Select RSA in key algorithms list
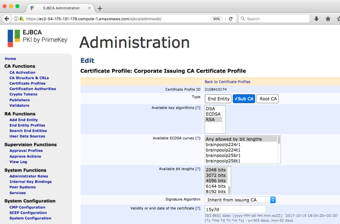 pos(211,119)
